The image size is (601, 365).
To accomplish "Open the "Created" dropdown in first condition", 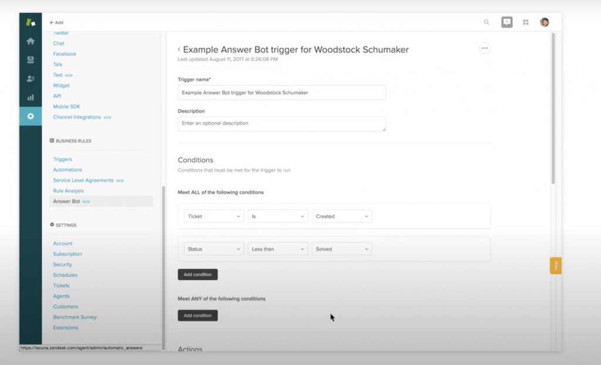I will click(x=341, y=216).
